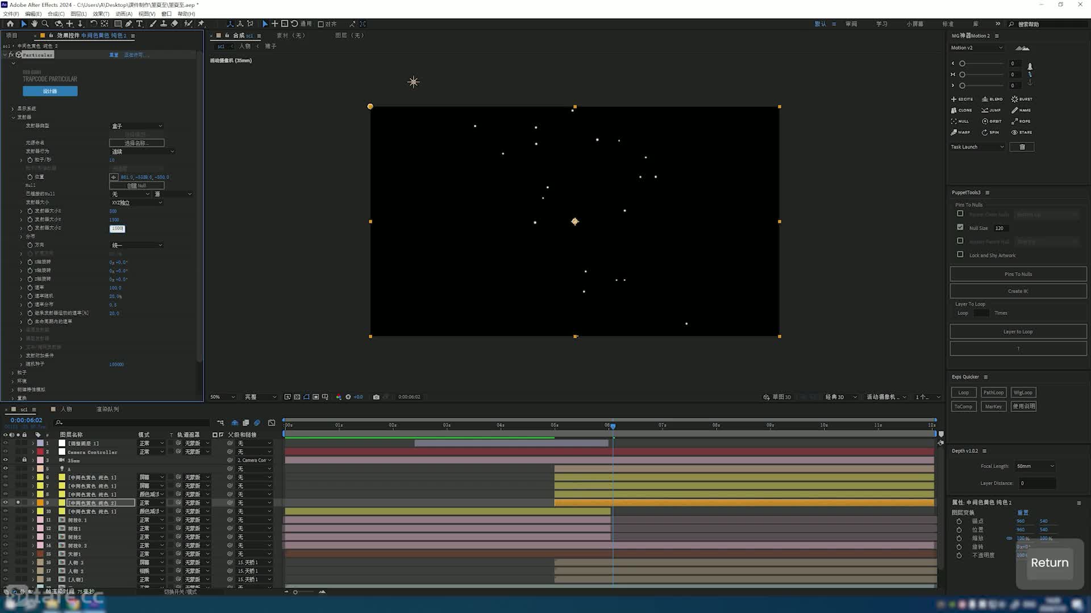Click the BLEND tool in Motion 2
This screenshot has height=613, width=1091.
pos(992,99)
